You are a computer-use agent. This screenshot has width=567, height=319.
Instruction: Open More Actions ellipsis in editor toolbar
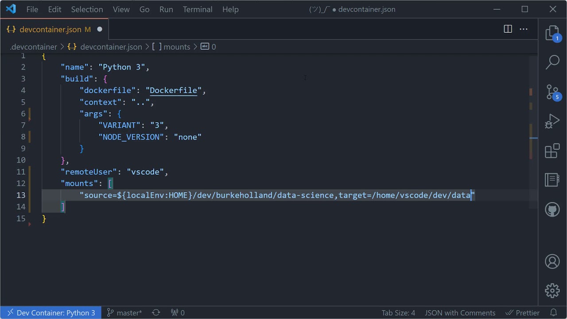tap(524, 29)
